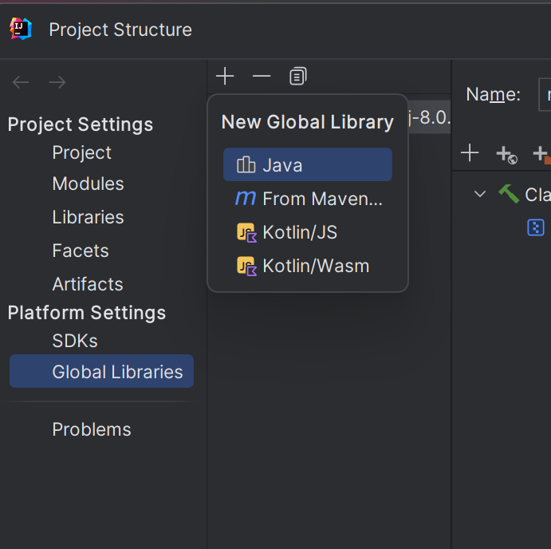Image resolution: width=551 pixels, height=549 pixels.
Task: Open Modules settings page
Action: click(x=88, y=184)
